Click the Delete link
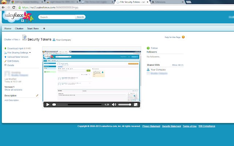Screen dimensions: 234x146 [11, 65]
